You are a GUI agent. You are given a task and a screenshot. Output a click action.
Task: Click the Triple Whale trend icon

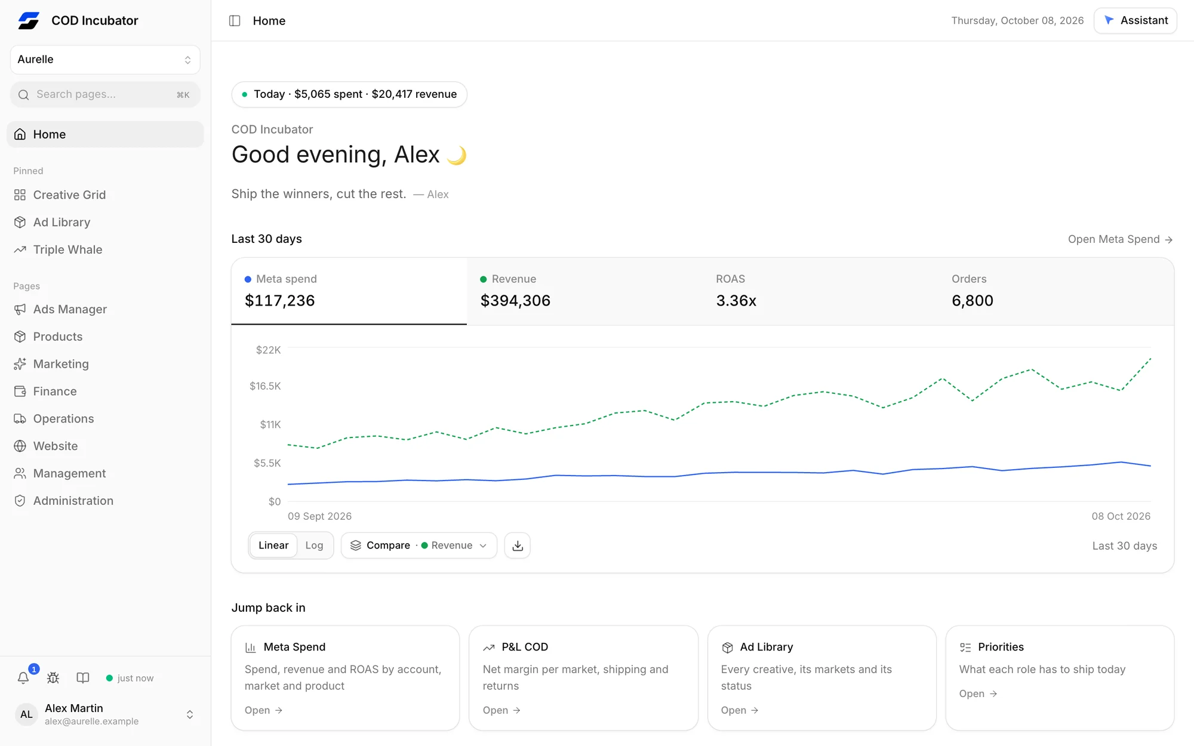pyautogui.click(x=20, y=250)
